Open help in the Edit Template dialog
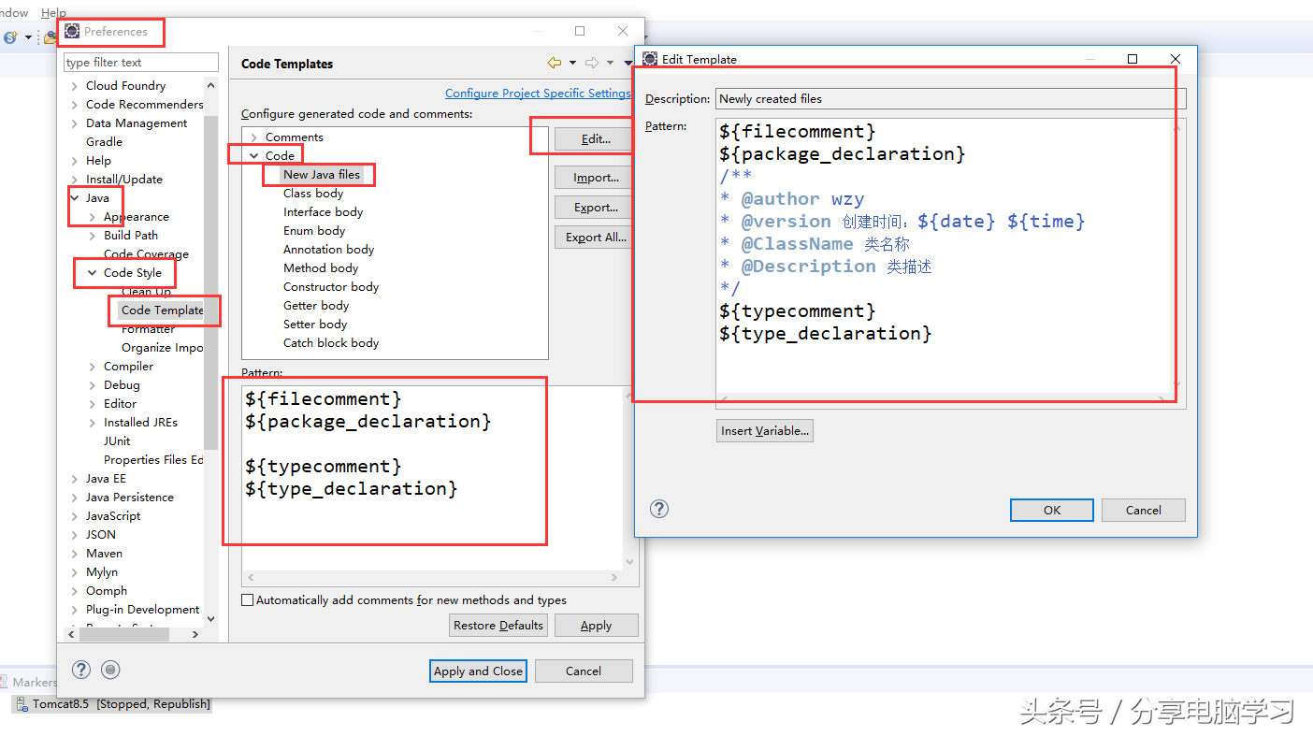 (x=659, y=509)
